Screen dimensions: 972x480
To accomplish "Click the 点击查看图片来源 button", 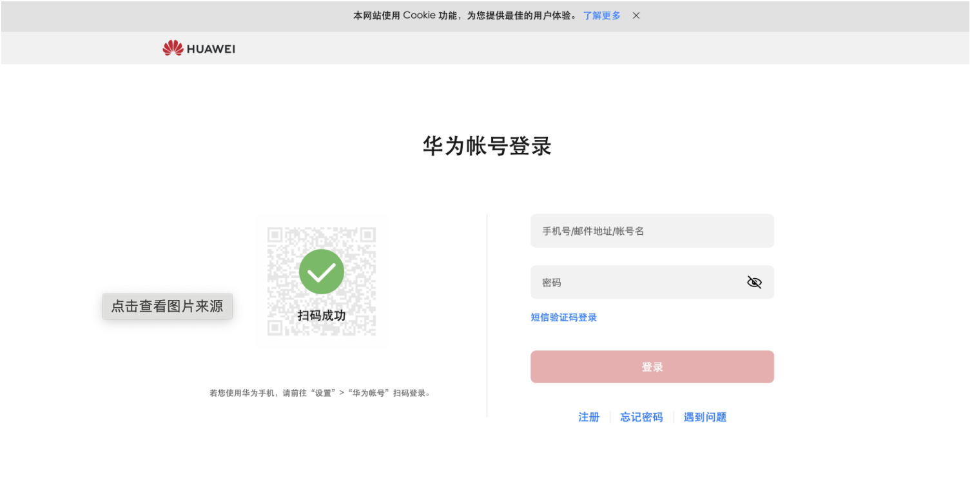I will 168,306.
